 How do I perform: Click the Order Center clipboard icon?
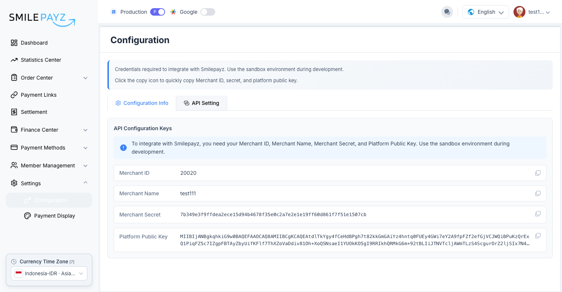pos(14,78)
